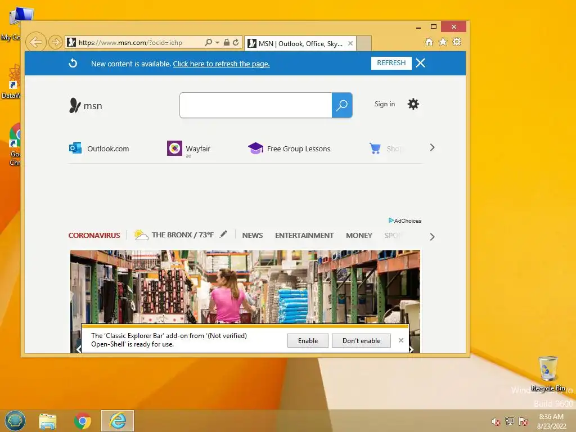
Task: Open the Start button on taskbar
Action: point(15,421)
